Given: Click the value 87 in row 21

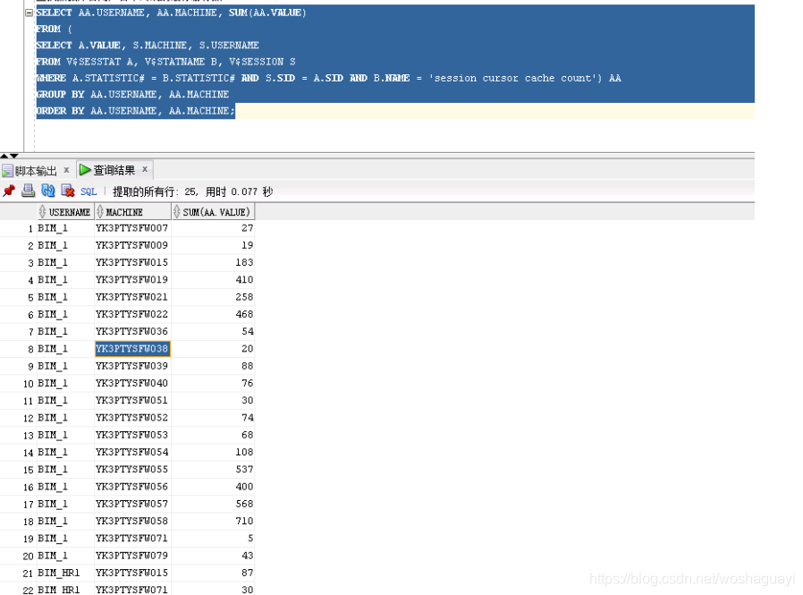Looking at the screenshot, I should (248, 573).
